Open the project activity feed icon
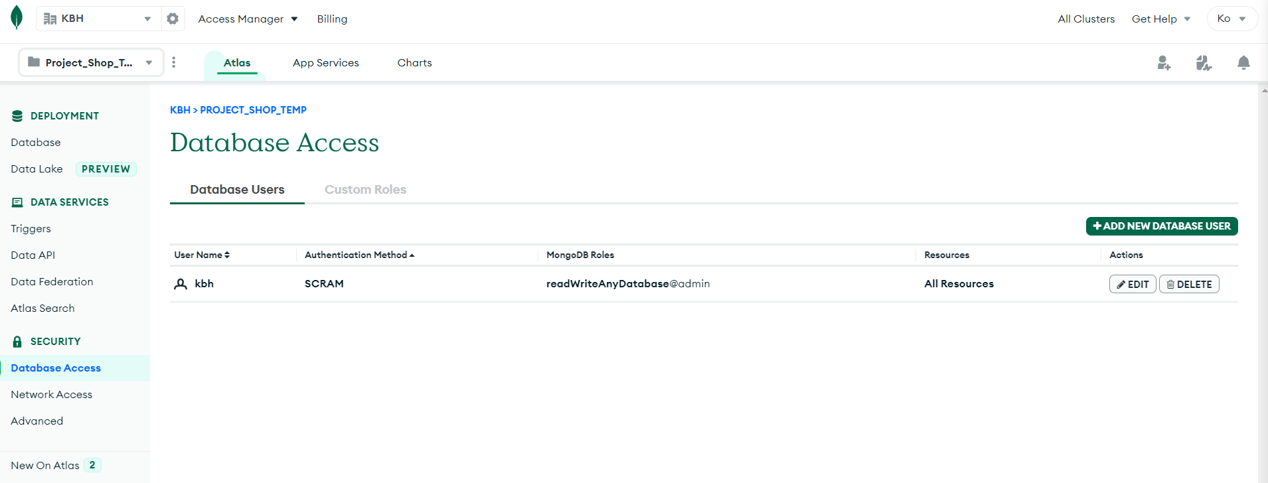The image size is (1268, 483). (1204, 63)
